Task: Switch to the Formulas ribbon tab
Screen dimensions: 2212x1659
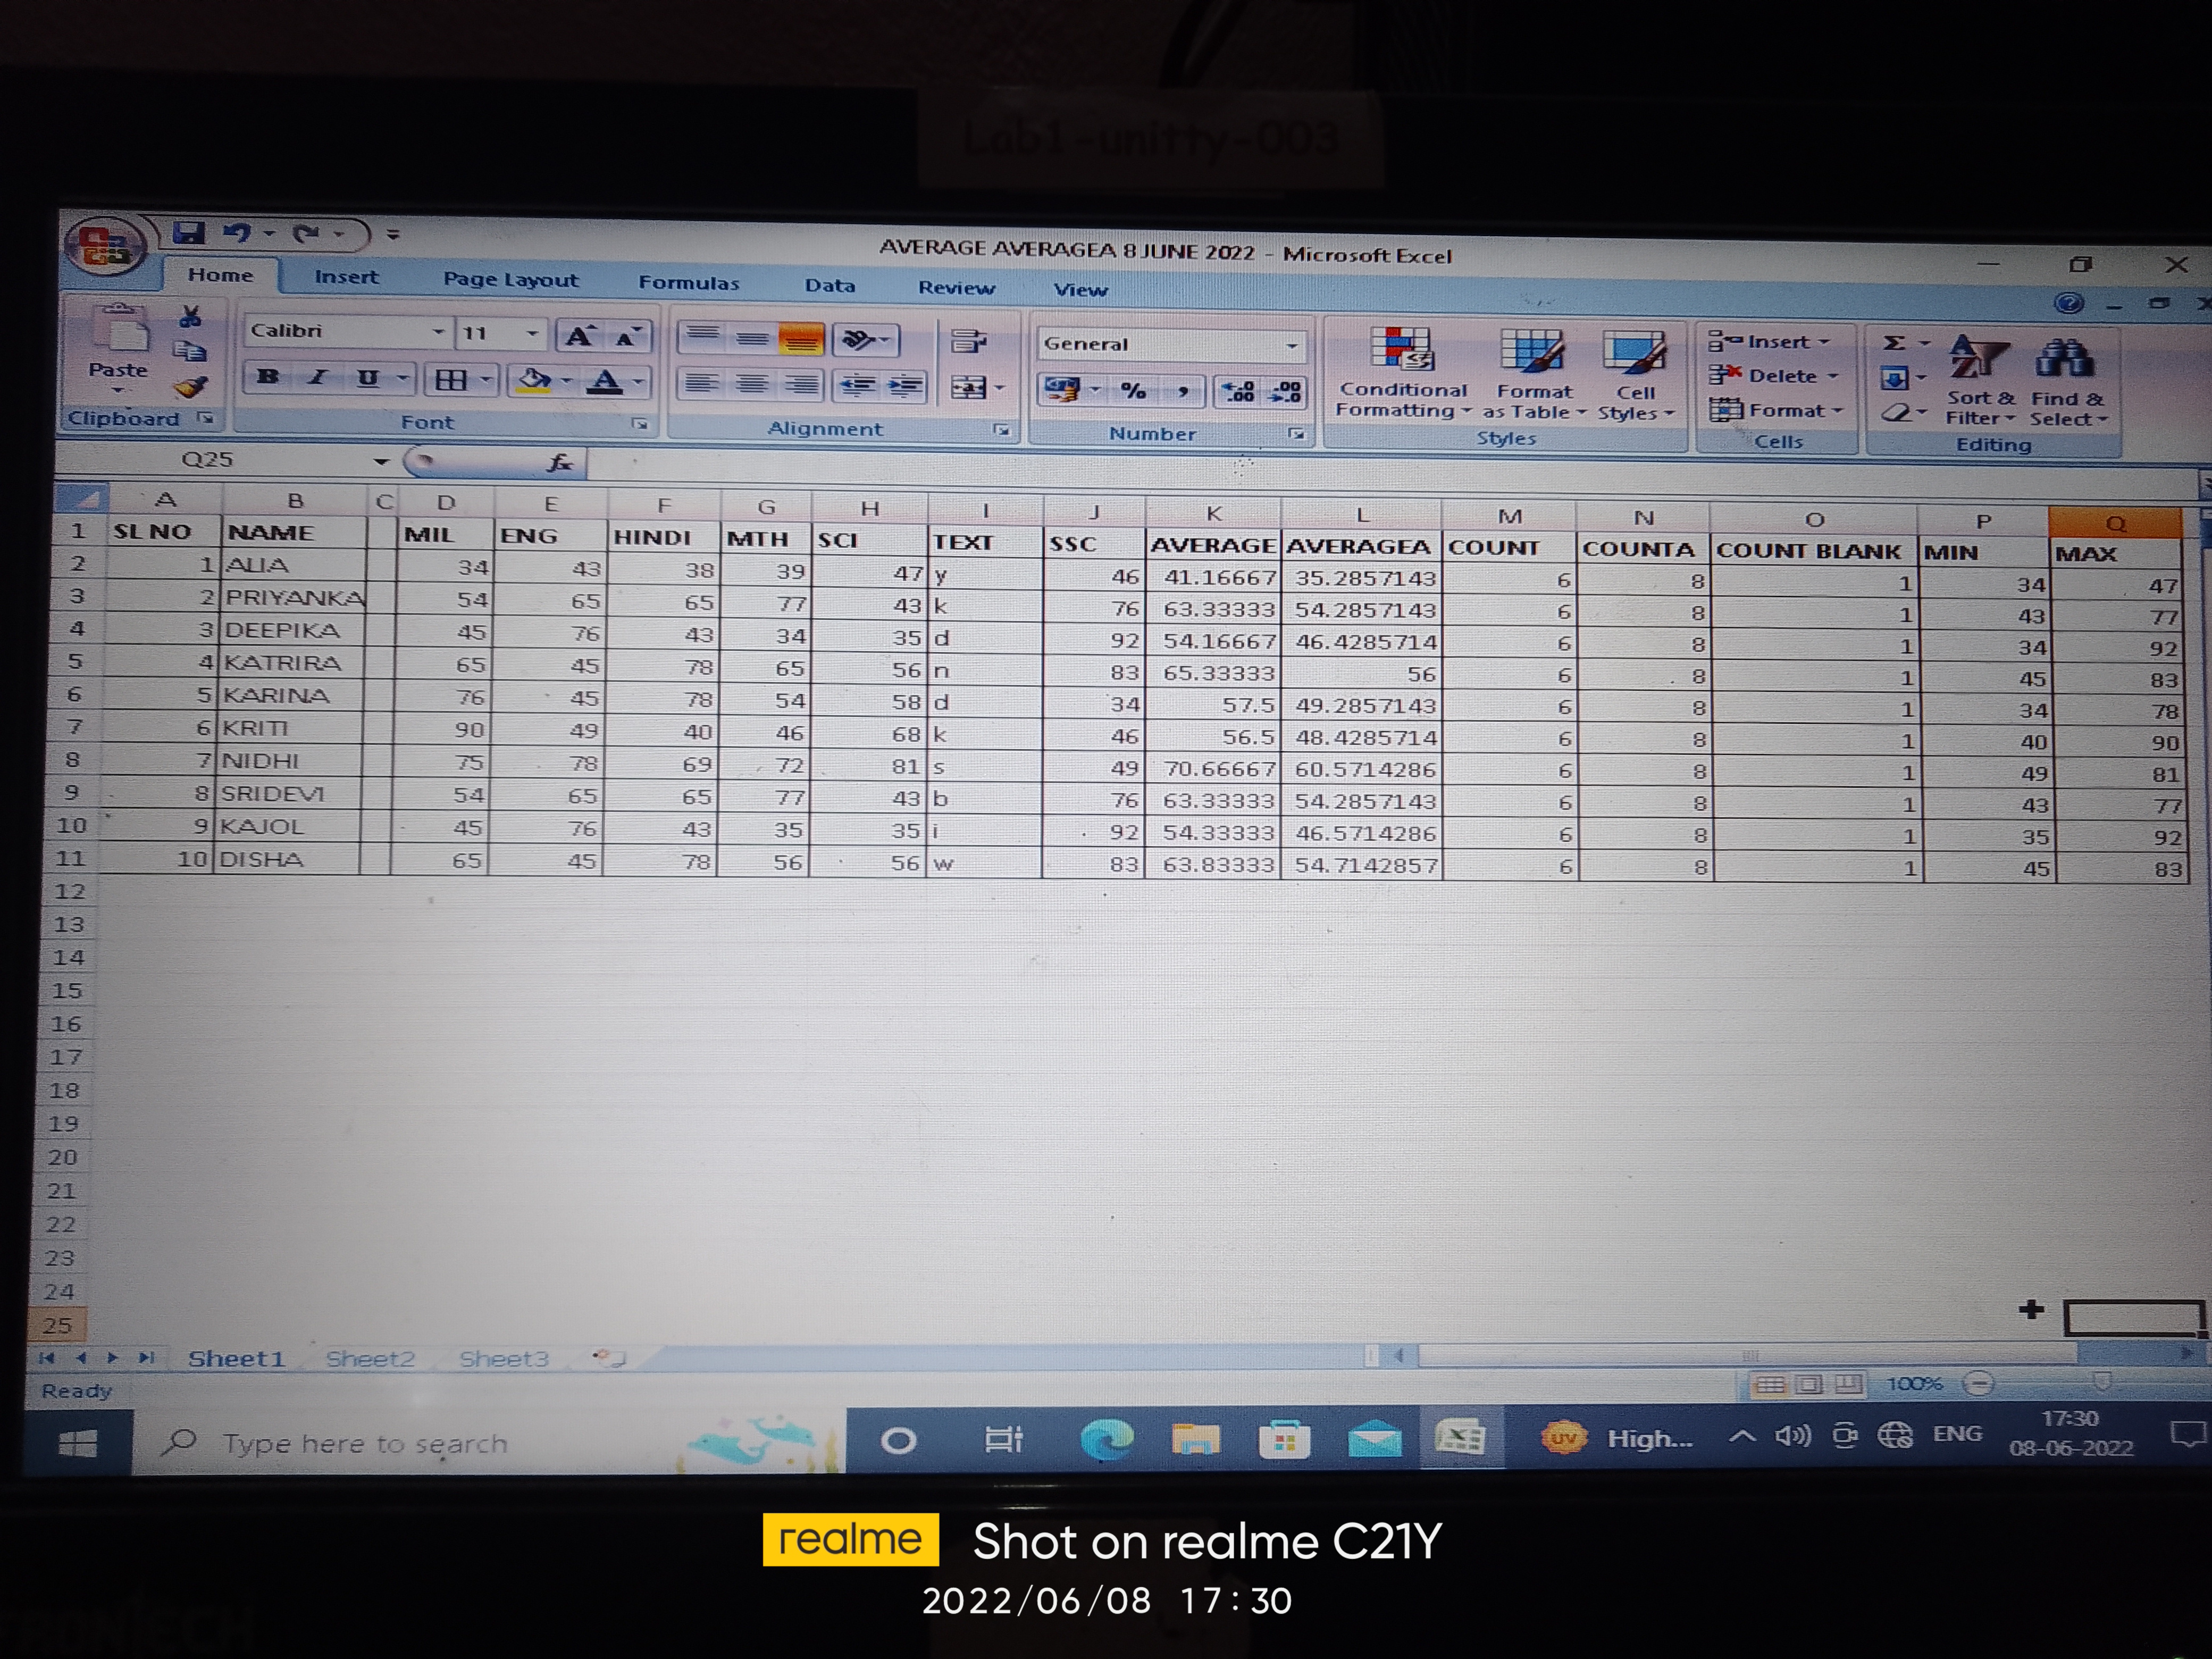Action: (x=688, y=283)
